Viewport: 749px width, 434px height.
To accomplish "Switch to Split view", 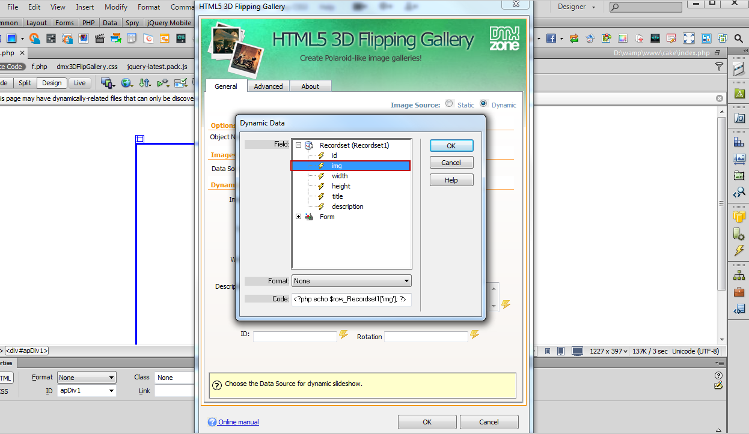I will coord(25,83).
